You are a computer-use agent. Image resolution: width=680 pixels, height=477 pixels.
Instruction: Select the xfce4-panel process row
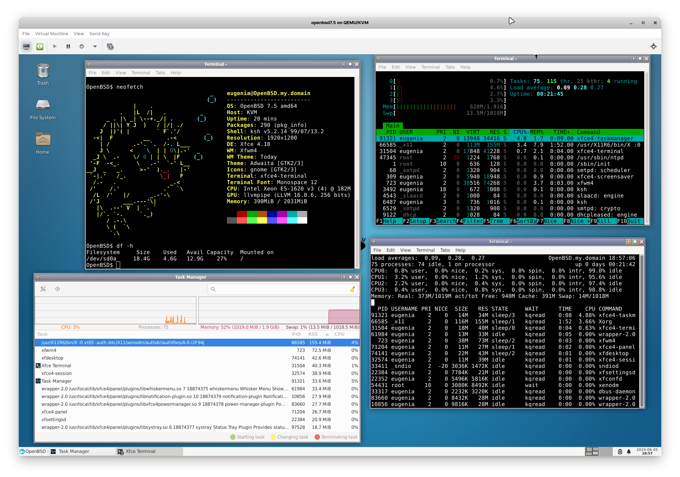pyautogui.click(x=197, y=412)
